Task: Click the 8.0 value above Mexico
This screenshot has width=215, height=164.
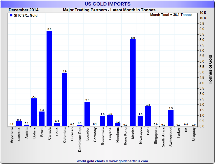Action: 133,38
